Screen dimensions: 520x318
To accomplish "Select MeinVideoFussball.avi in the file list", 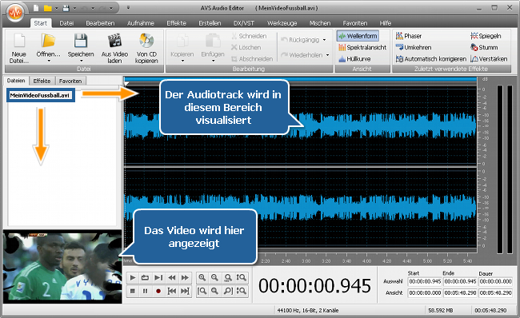I will [40, 95].
